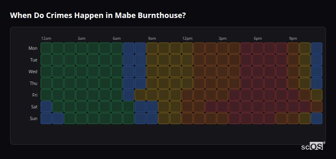Select the last yellow cell in Friday row
The height and width of the screenshot is (159, 336).
coord(317,95)
